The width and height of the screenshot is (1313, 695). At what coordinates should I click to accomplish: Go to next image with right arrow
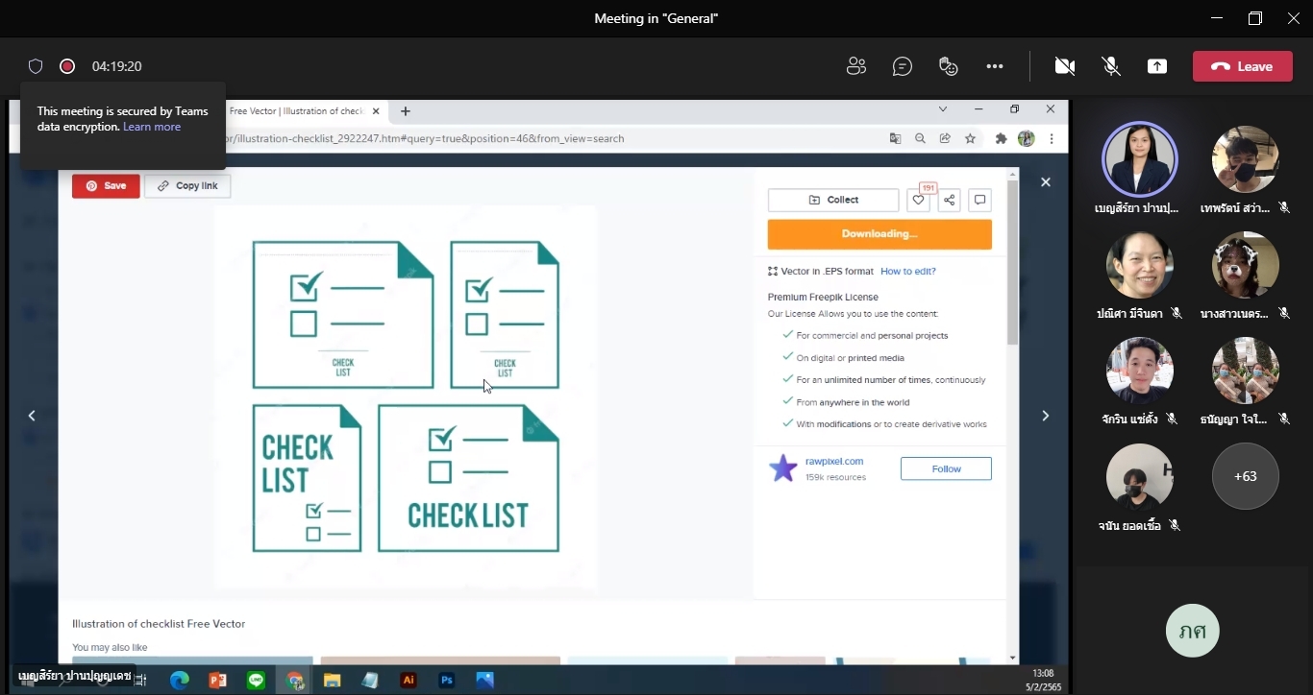pos(1046,416)
